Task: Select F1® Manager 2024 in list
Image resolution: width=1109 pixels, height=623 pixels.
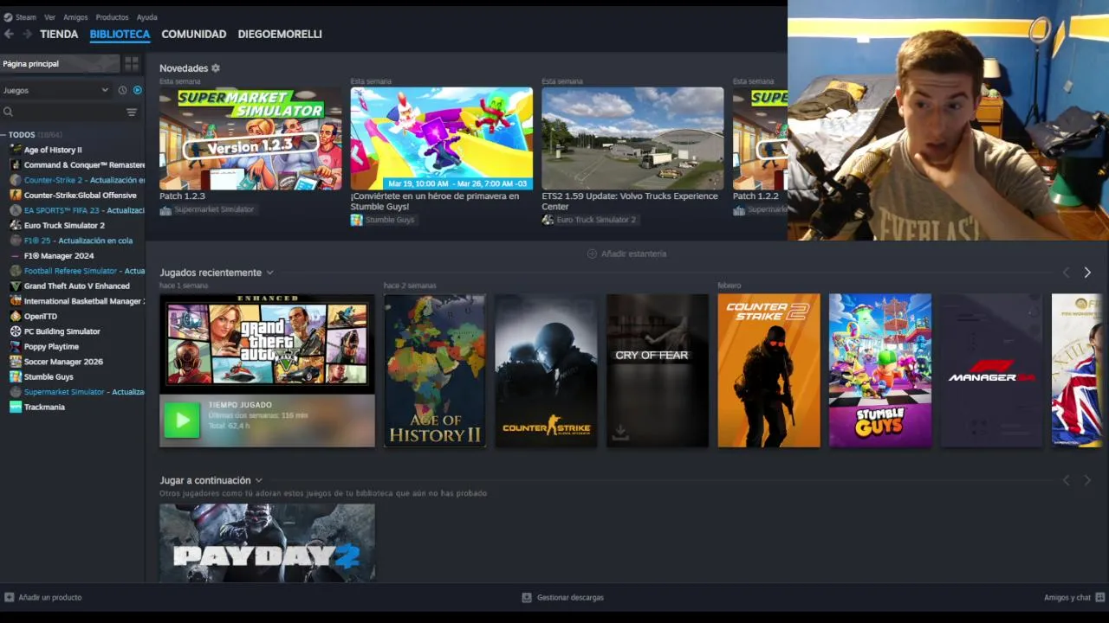Action: 59,255
